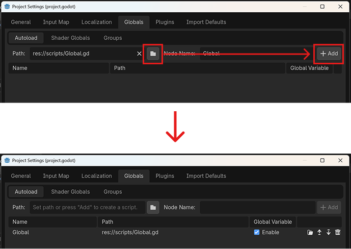Select the Global entry in the autoload Name column
351x249 pixels.
click(20, 232)
